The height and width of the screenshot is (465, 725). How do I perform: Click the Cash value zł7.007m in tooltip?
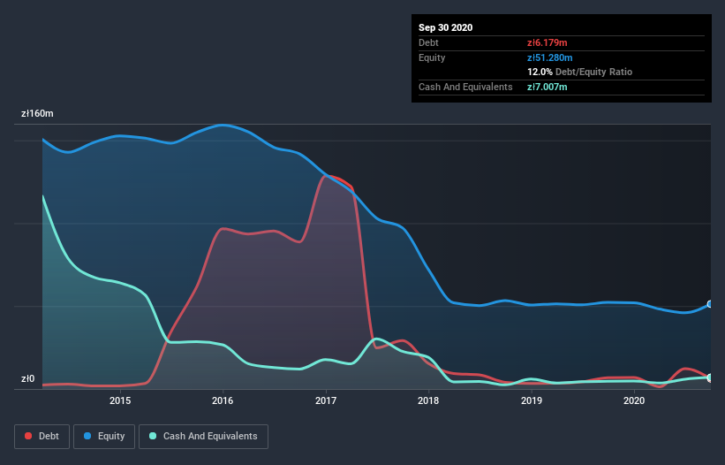point(547,87)
